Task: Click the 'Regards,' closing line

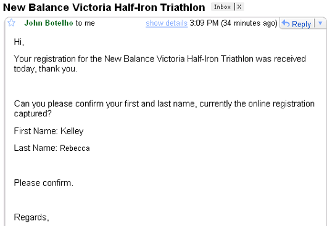Action: (31, 217)
